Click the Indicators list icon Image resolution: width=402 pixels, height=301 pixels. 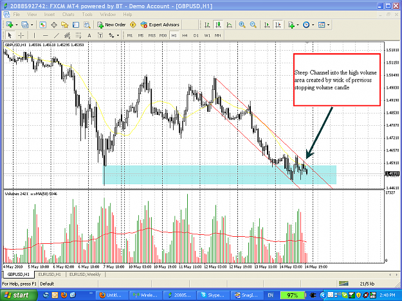click(x=291, y=25)
